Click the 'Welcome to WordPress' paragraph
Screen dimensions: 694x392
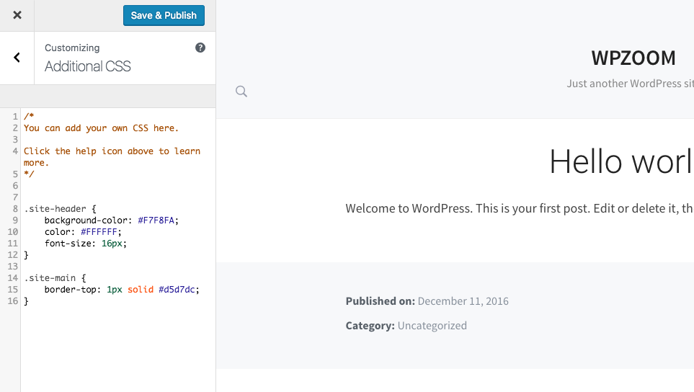[520, 208]
